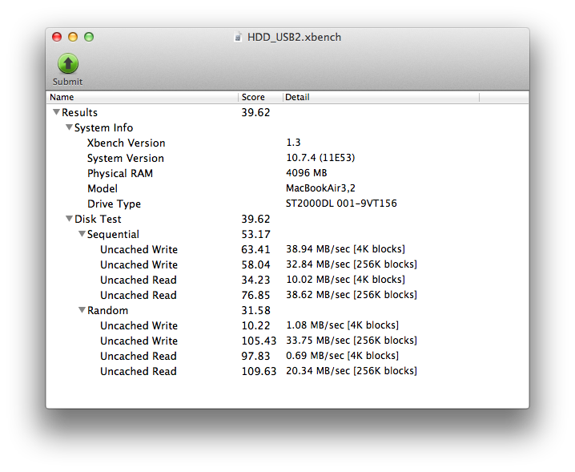Click the detail 33.75 MB/sec [256K blocks]

click(x=352, y=341)
